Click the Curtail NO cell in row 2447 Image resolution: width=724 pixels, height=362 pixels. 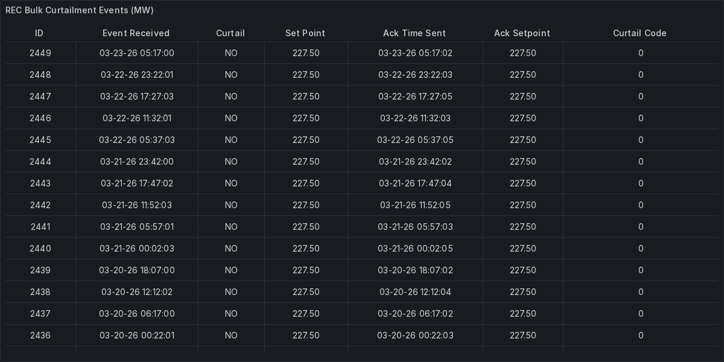click(x=231, y=97)
